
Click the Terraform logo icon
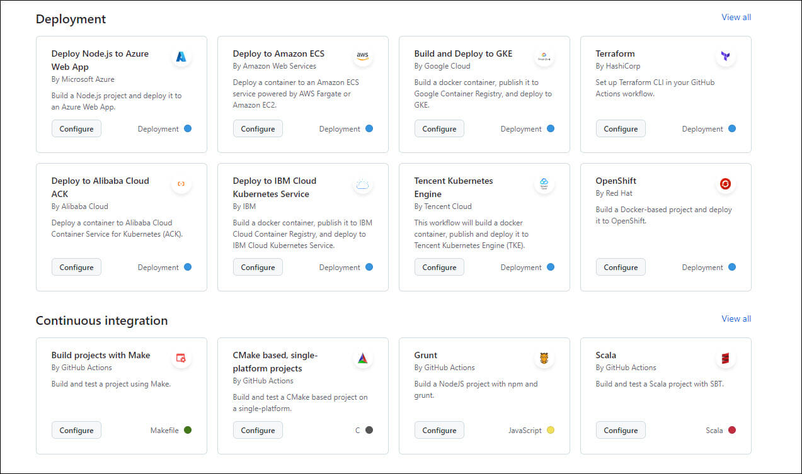[x=725, y=57]
